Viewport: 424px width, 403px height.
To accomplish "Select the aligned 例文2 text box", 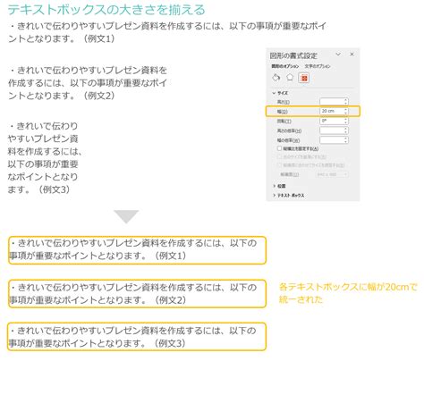I will click(137, 294).
